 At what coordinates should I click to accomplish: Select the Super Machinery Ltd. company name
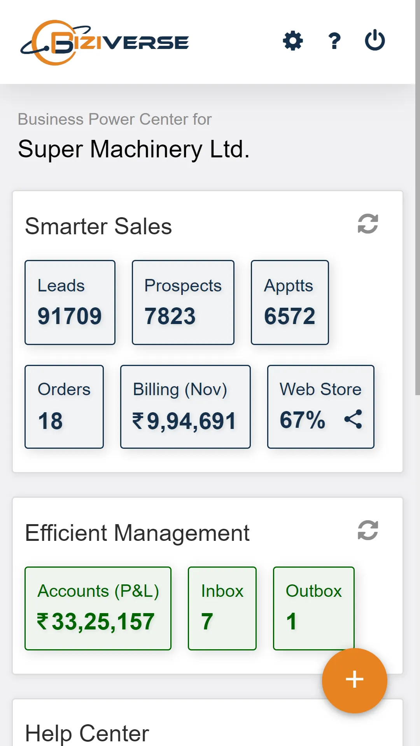pyautogui.click(x=133, y=149)
